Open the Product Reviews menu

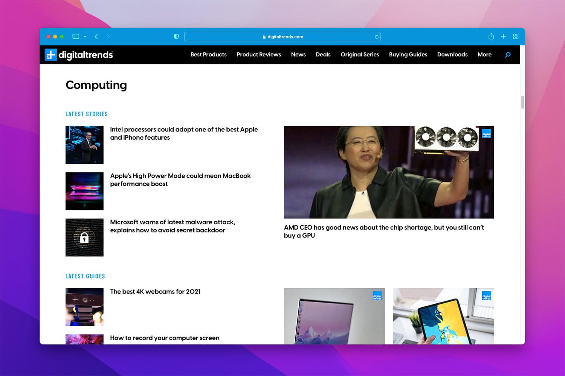coord(259,55)
